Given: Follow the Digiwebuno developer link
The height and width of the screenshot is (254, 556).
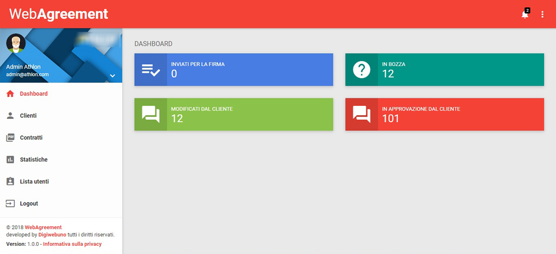Looking at the screenshot, I should 52,235.
